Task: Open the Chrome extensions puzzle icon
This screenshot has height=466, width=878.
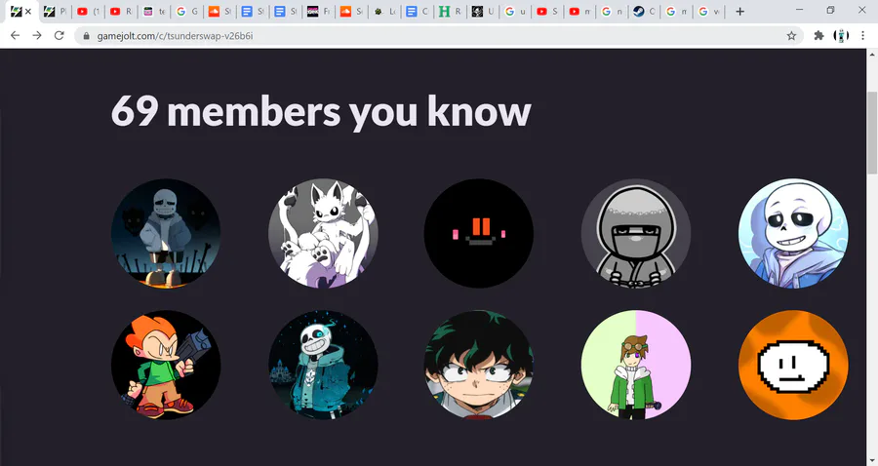Action: click(x=818, y=36)
